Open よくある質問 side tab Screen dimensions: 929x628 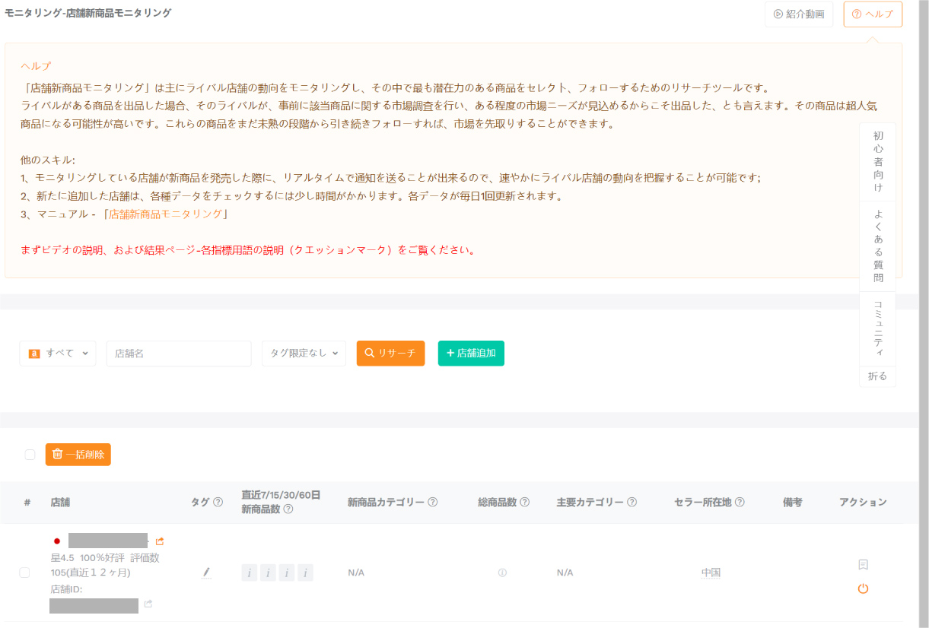click(878, 246)
